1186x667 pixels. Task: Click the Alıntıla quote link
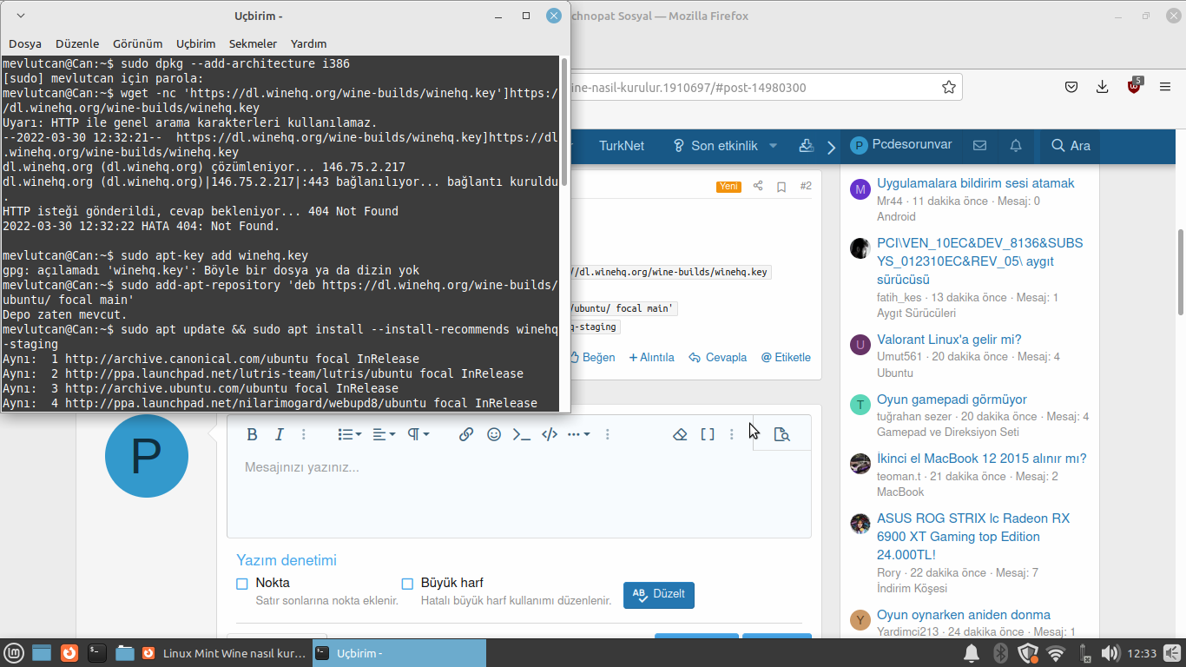pyautogui.click(x=651, y=357)
